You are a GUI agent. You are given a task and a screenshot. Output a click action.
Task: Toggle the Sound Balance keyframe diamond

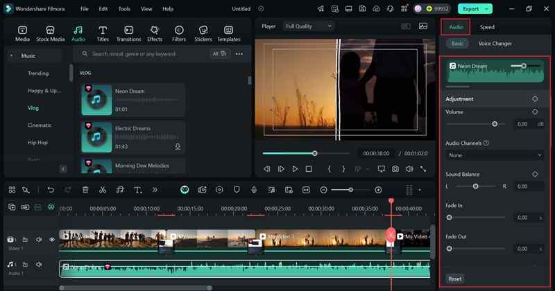pyautogui.click(x=535, y=174)
